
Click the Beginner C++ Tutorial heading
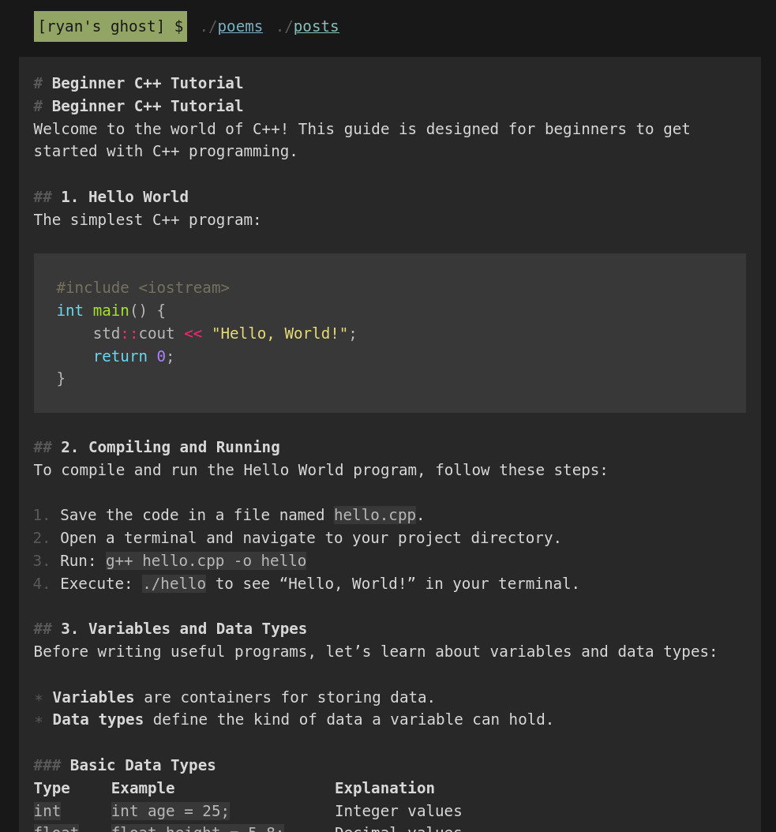(x=147, y=83)
